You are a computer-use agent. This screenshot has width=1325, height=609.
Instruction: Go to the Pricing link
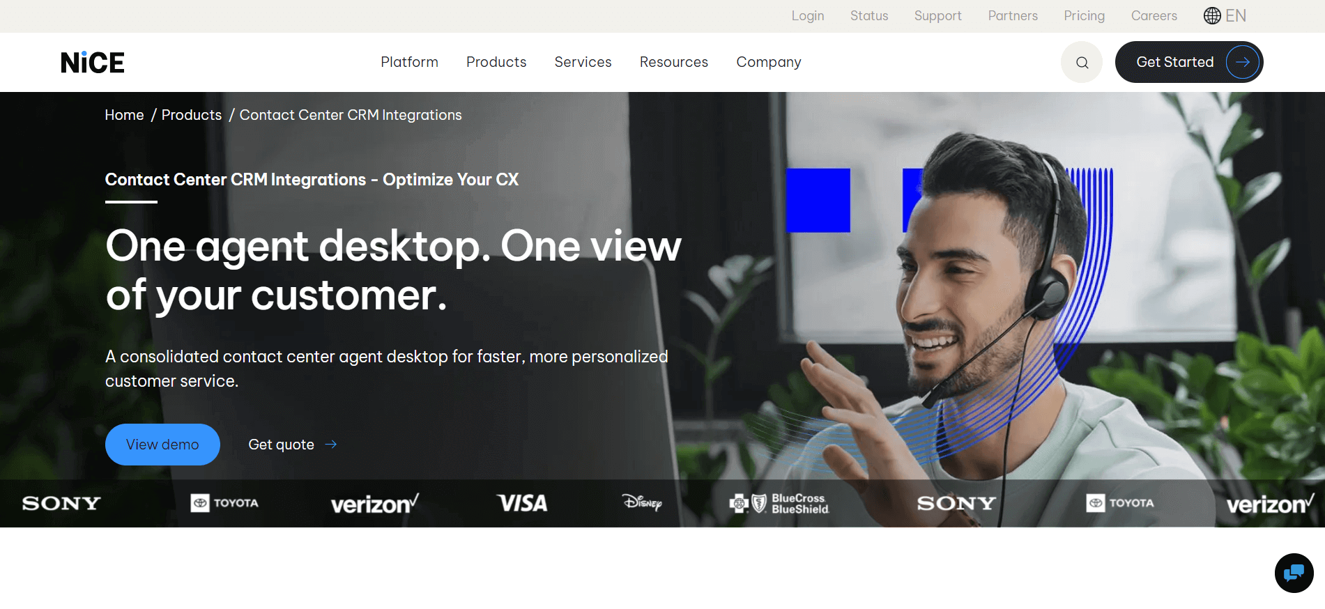1084,15
